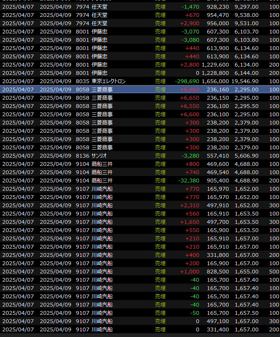Click the 三菱商事 +6,550 profit cell

coord(190,106)
